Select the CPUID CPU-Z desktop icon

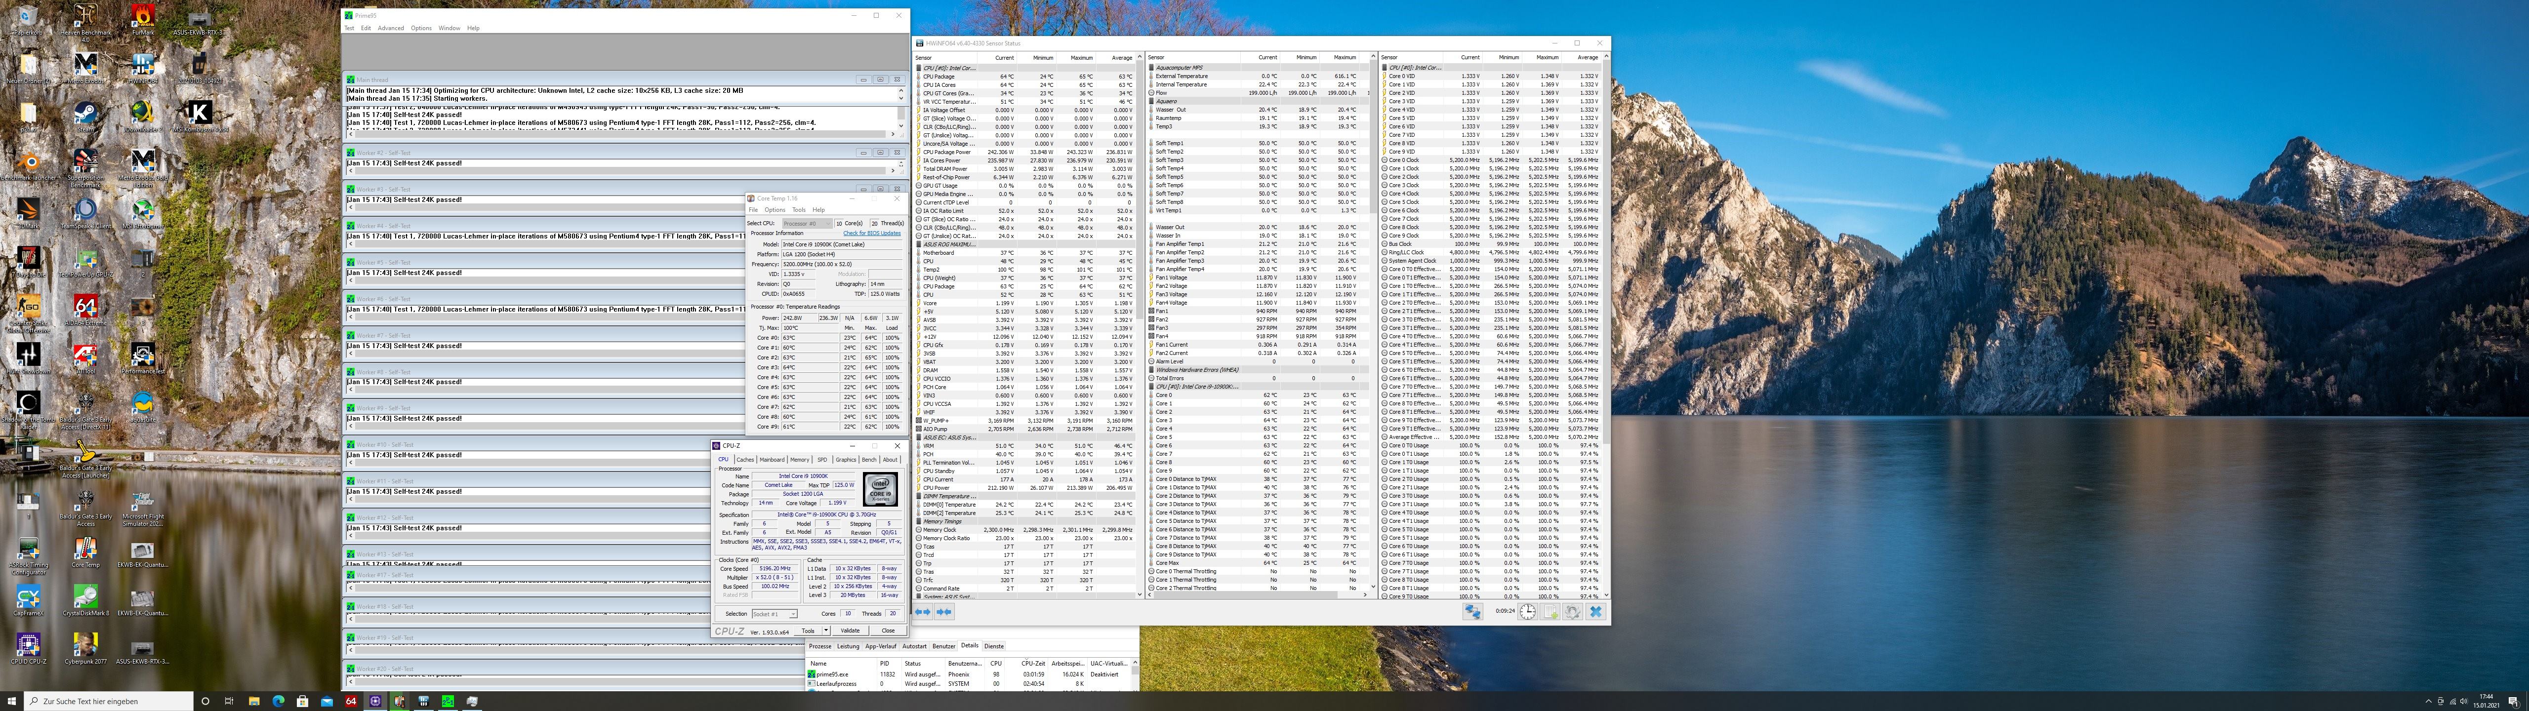29,649
